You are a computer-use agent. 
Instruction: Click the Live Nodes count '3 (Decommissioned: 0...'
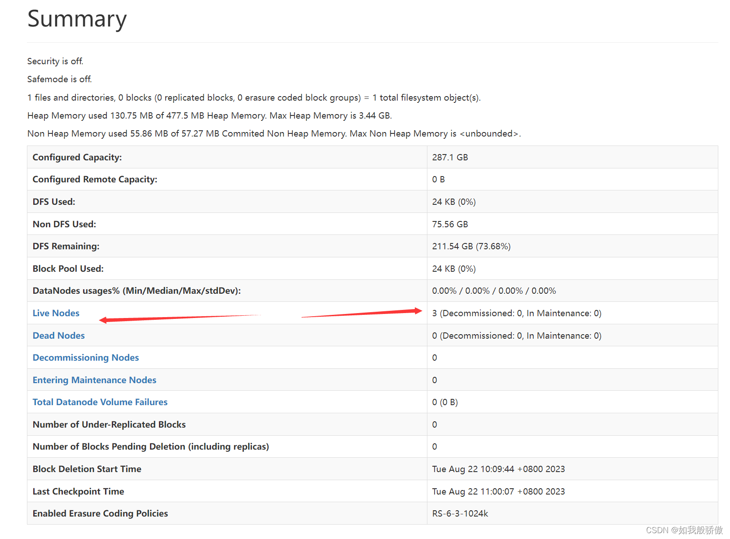(517, 313)
